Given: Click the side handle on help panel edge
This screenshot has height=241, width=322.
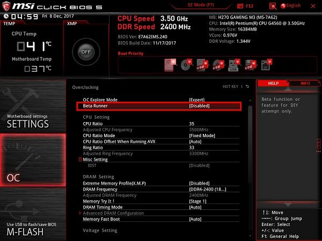Looking at the screenshot, I should click(x=318, y=146).
